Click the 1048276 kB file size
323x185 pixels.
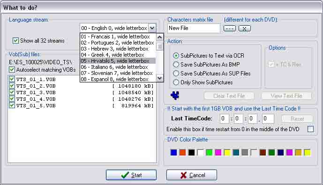pyautogui.click(x=133, y=99)
